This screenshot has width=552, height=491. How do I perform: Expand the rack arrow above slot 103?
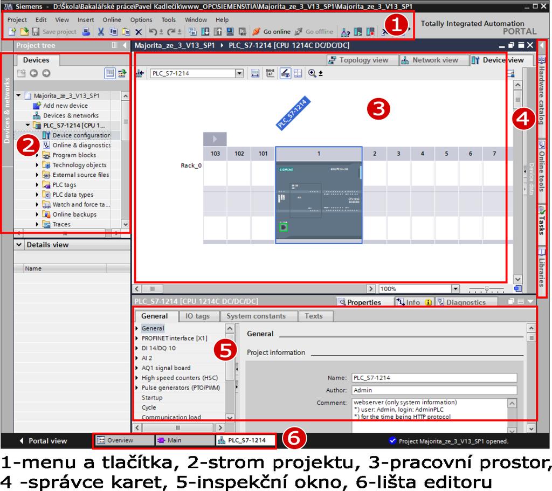[x=215, y=139]
